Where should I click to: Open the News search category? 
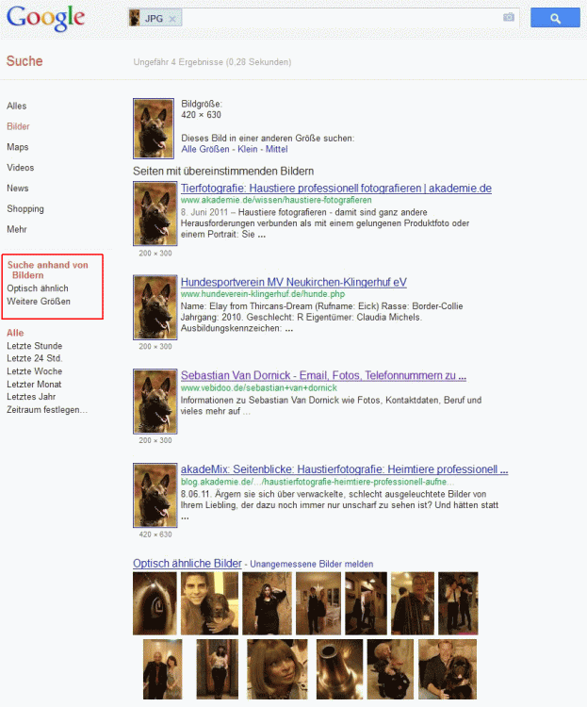[18, 189]
